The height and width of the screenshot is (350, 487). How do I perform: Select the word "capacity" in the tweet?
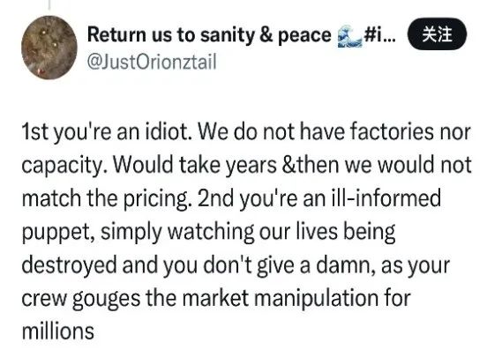(62, 166)
